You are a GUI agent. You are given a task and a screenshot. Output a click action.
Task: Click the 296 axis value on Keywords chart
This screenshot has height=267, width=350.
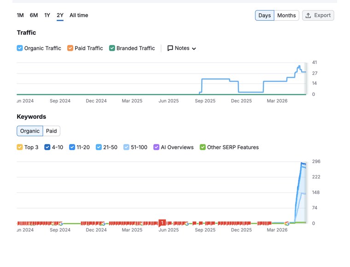pyautogui.click(x=316, y=161)
